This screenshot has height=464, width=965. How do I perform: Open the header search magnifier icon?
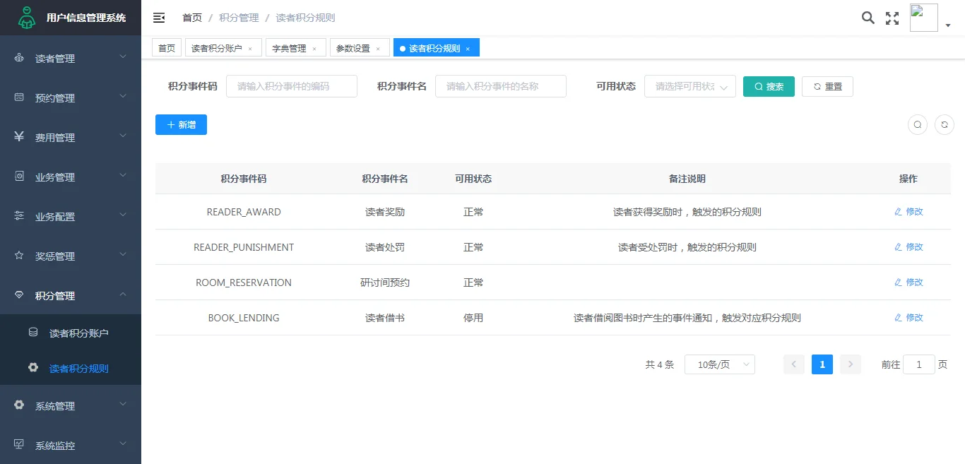click(x=868, y=18)
